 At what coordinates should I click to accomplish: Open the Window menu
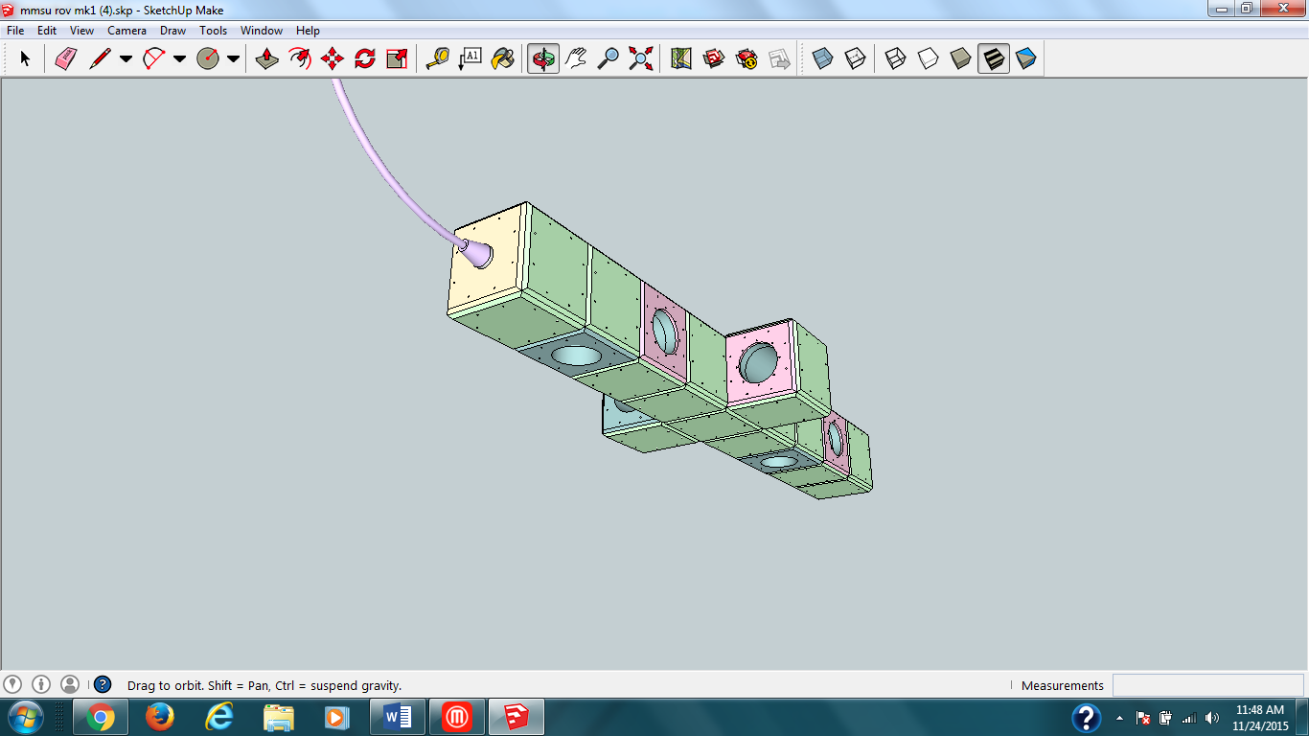(261, 31)
